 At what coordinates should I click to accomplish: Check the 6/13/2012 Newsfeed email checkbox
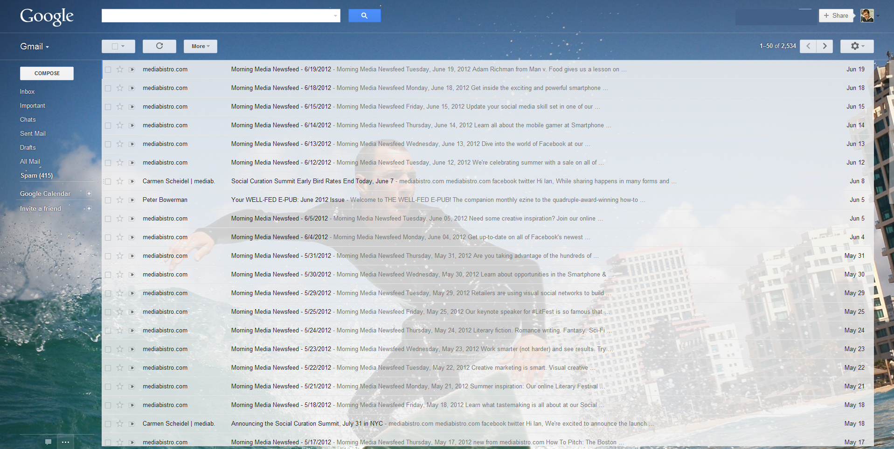pos(108,144)
